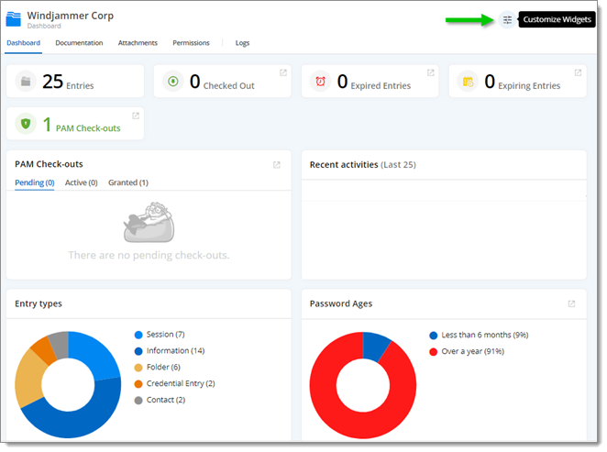Image resolution: width=607 pixels, height=452 pixels.
Task: Select the Granted (1) check-outs tab
Action: (x=128, y=182)
